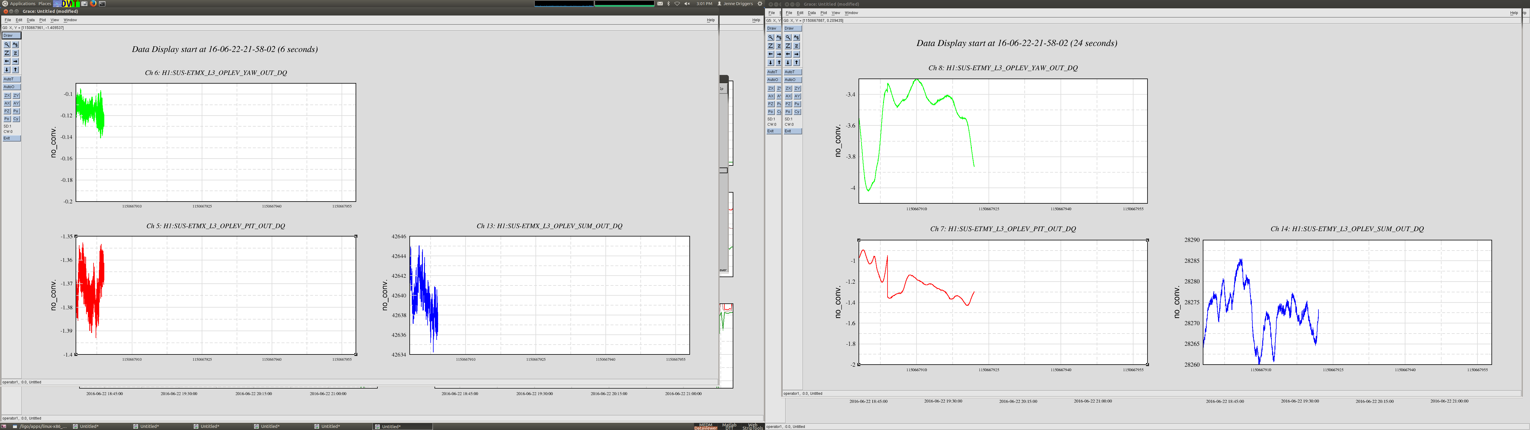
Task: Click the PZ button in the ETMX window
Action: (7, 111)
